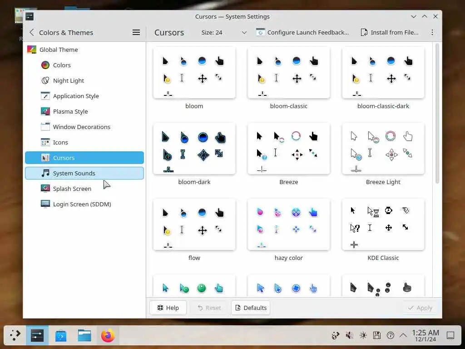Click System Settings window title icon

click(30, 16)
